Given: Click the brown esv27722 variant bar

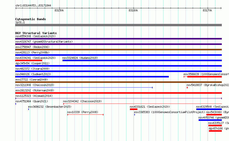Looking at the screenshot, I should pos(118,82).
